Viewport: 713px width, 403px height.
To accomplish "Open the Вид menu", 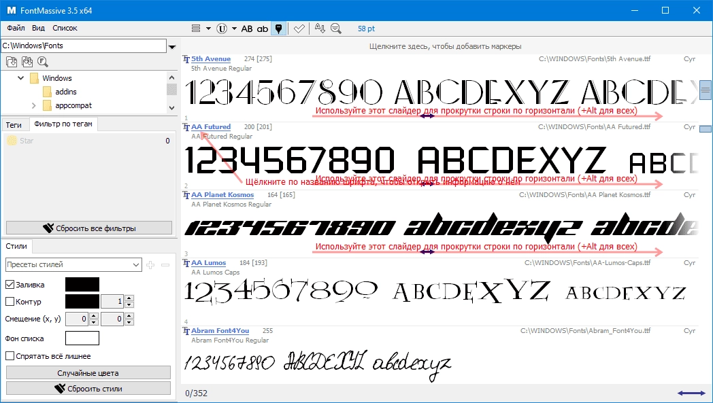I will click(38, 28).
